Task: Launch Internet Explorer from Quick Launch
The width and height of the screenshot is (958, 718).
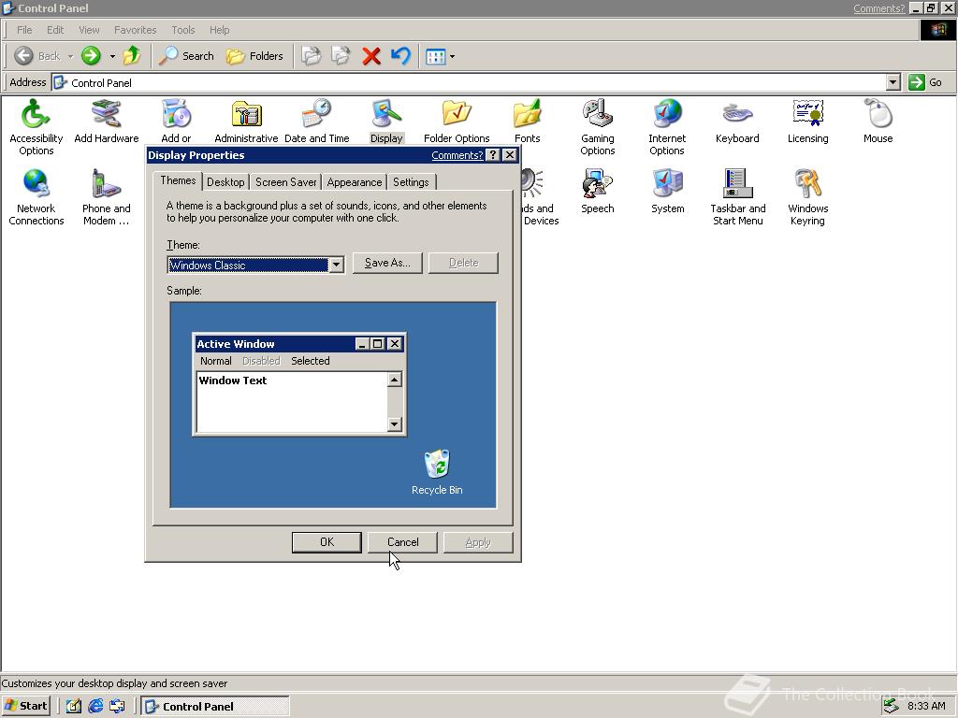Action: [96, 706]
